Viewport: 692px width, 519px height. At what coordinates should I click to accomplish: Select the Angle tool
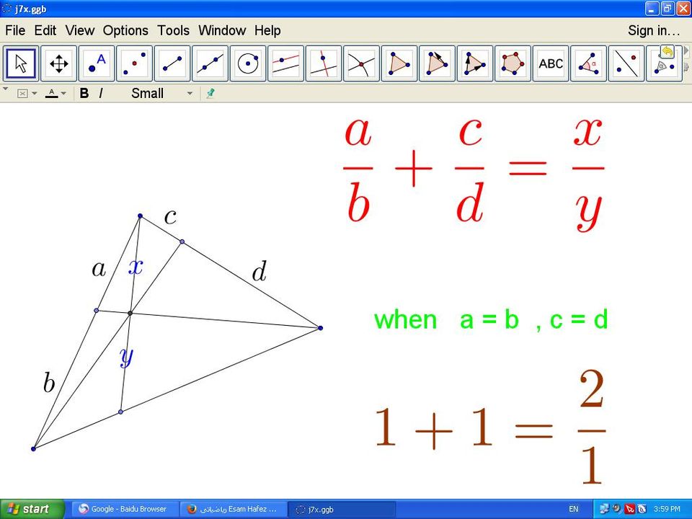(588, 63)
